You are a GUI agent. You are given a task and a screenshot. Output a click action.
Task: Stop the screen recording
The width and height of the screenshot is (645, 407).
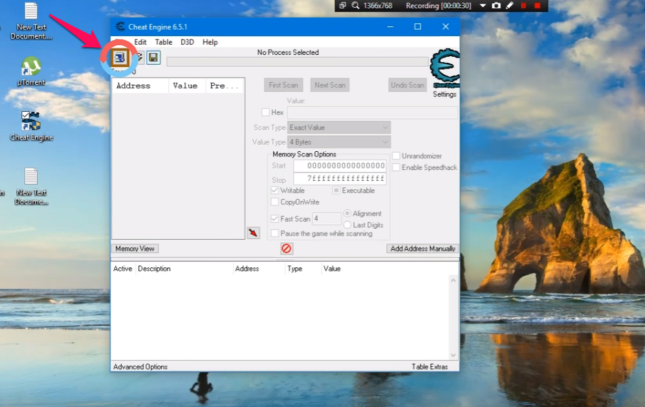537,6
